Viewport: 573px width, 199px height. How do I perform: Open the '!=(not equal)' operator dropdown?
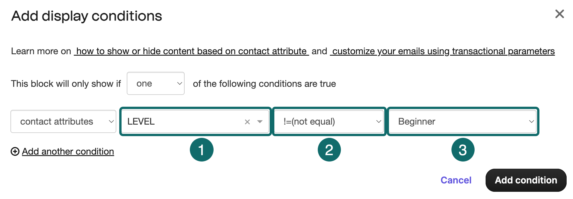point(329,121)
